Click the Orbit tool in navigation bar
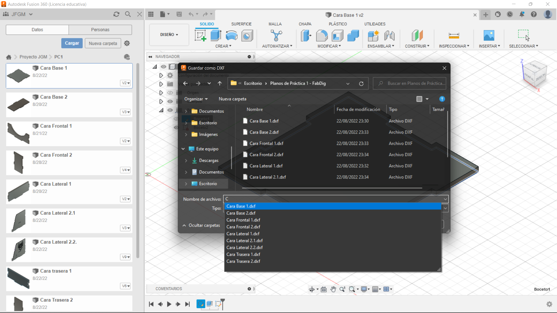The height and width of the screenshot is (313, 557). [312, 289]
